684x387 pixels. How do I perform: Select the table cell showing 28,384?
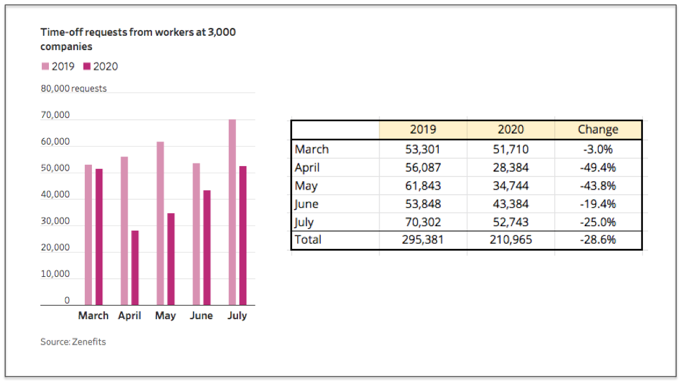point(511,167)
